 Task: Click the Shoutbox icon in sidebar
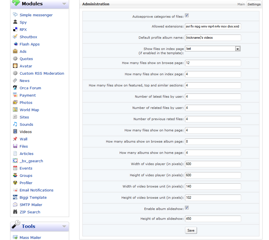pos(15,37)
